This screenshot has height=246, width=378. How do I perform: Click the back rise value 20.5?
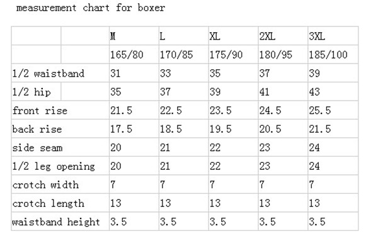tap(270, 129)
